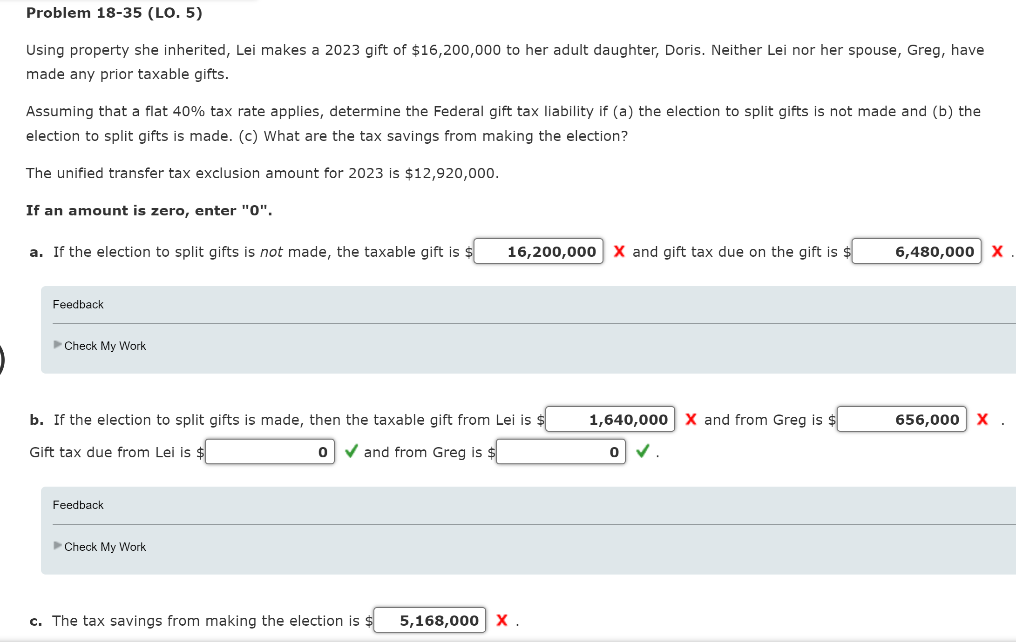Select the tax savings field showing 5,168,000

point(429,620)
